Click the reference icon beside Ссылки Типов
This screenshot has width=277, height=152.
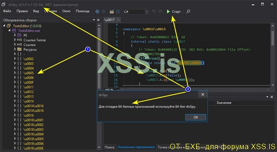[19, 40]
